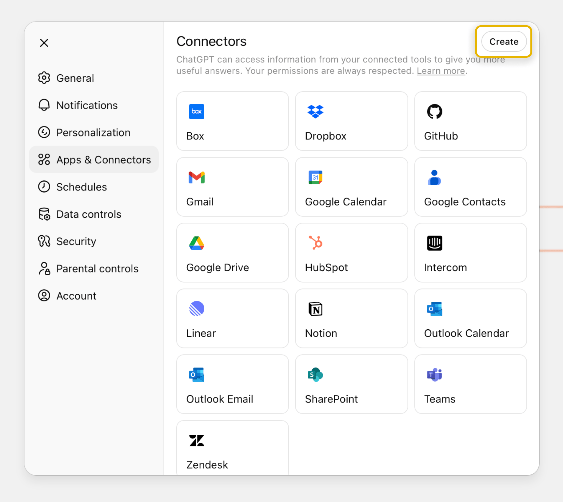
Task: Connect Google Drive
Action: coord(232,253)
